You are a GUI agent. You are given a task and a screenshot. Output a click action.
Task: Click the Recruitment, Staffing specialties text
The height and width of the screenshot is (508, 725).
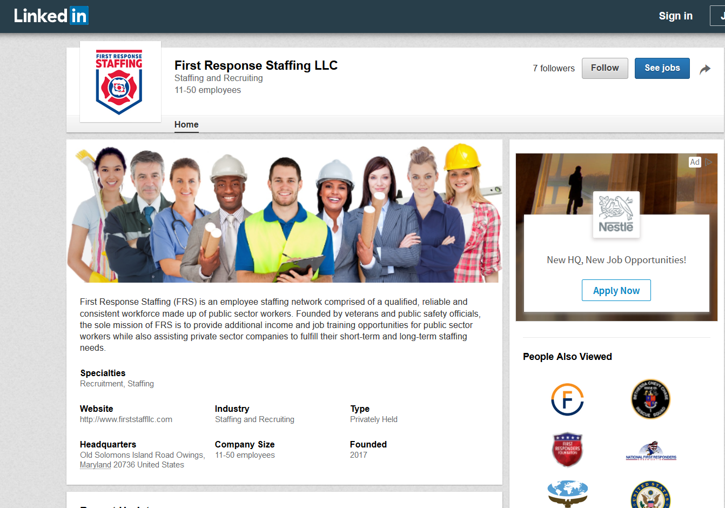point(117,384)
